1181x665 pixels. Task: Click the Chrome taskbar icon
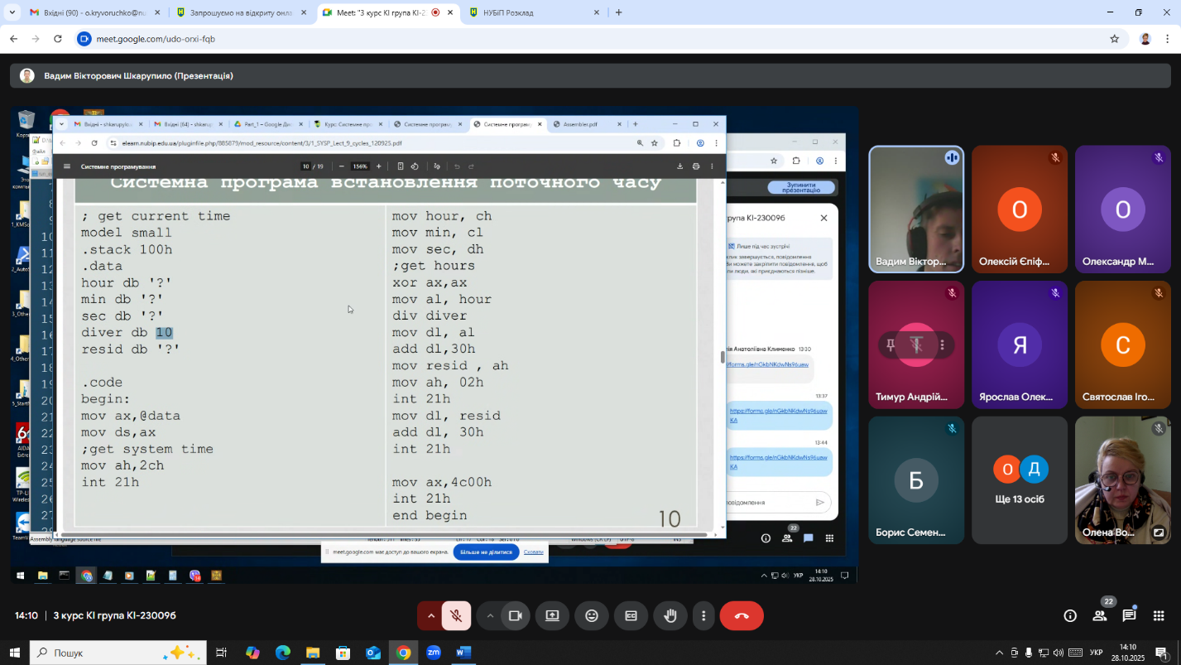coord(403,653)
